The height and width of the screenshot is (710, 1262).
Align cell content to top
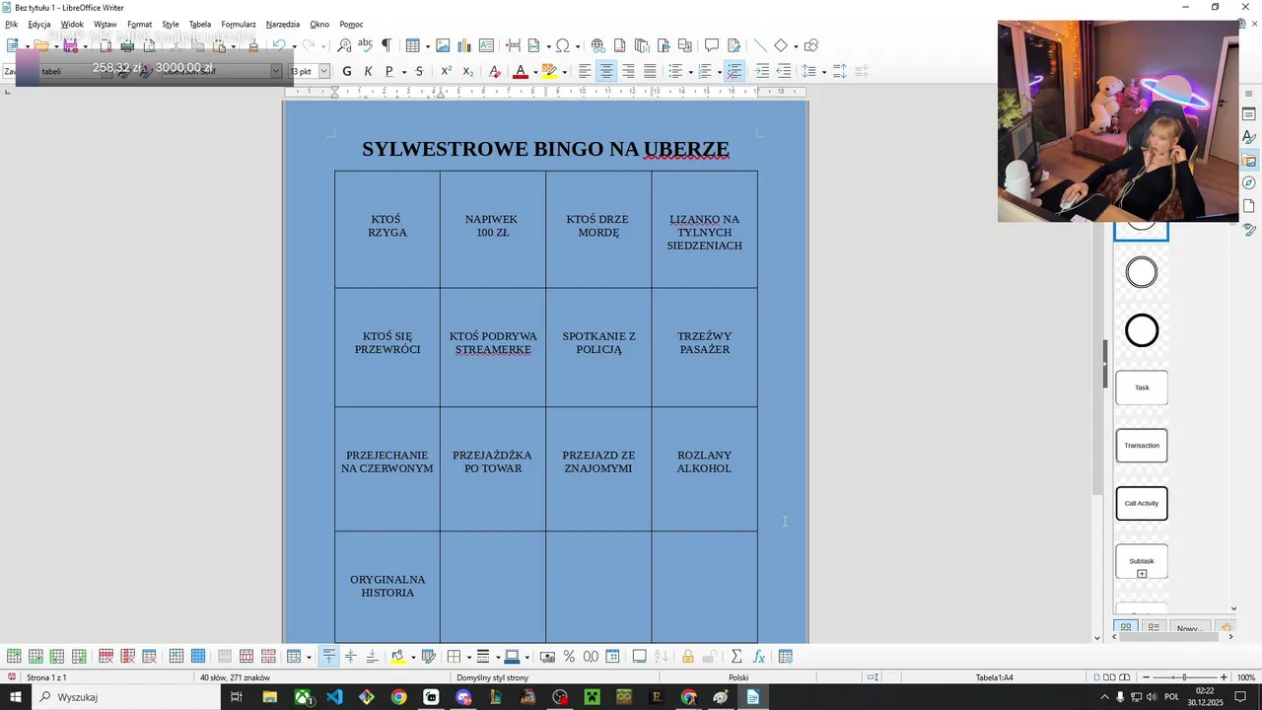click(x=329, y=657)
